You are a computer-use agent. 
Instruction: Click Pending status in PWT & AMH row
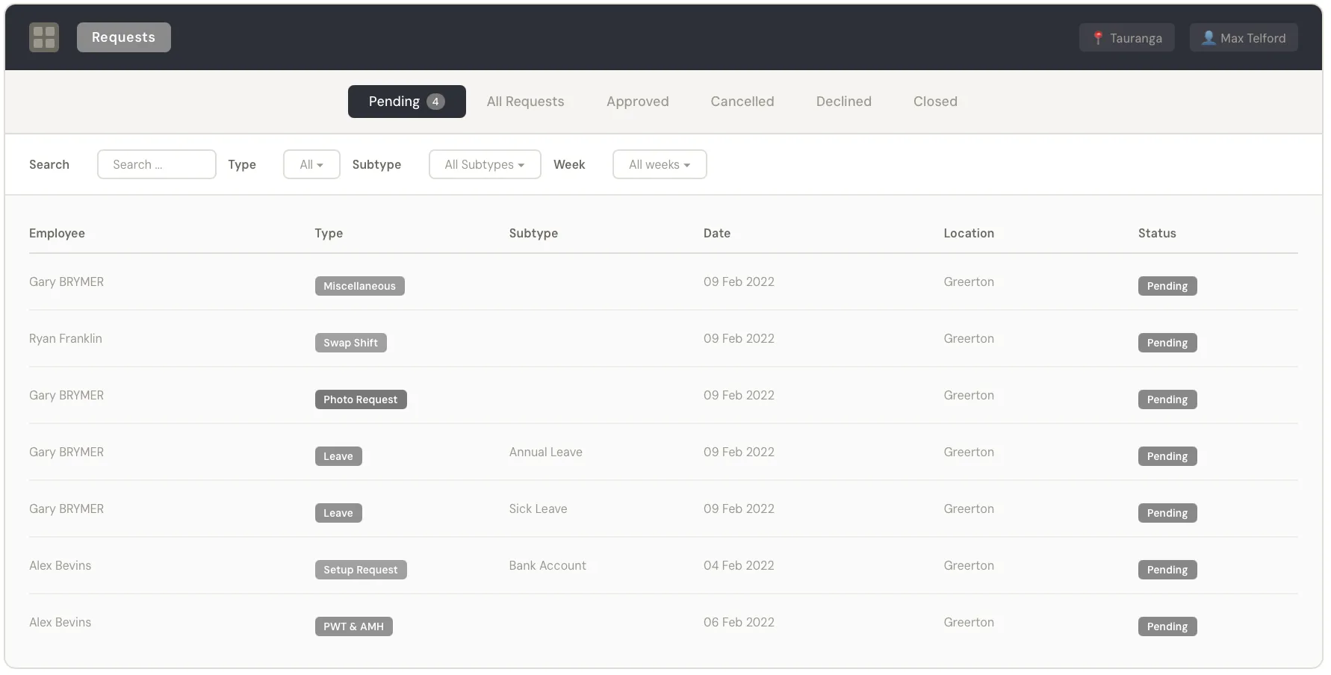coord(1167,626)
